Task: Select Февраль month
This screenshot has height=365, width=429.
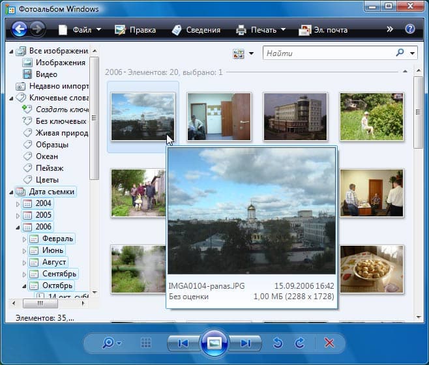Action: point(57,239)
